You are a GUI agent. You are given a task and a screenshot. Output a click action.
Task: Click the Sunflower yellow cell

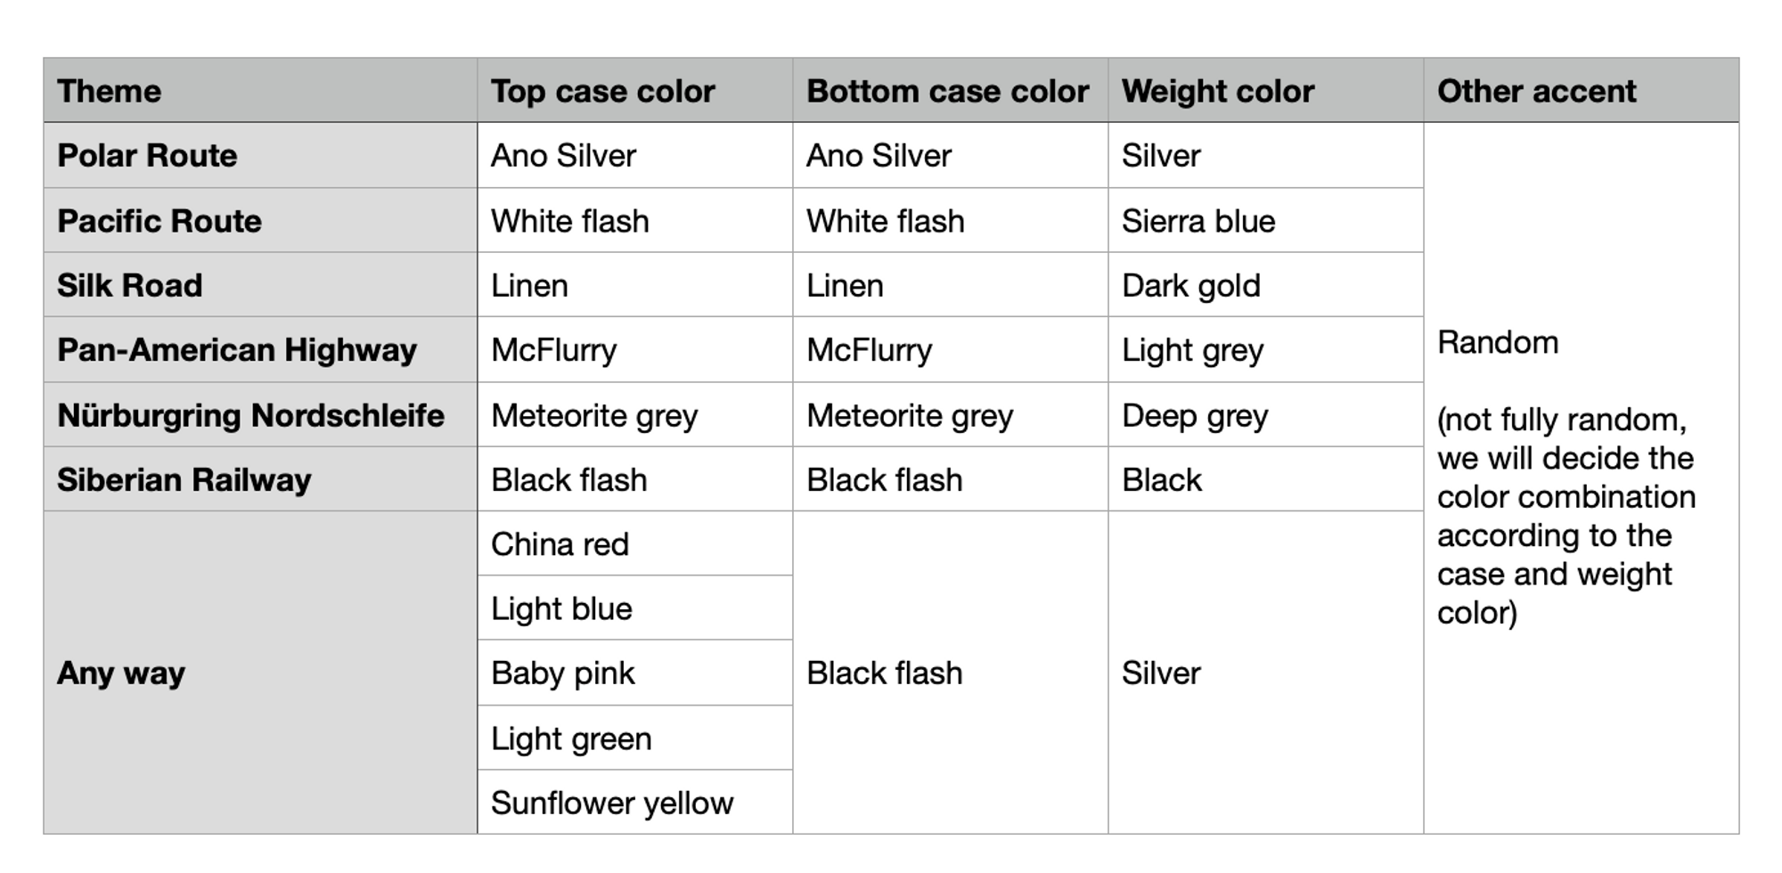point(612,804)
